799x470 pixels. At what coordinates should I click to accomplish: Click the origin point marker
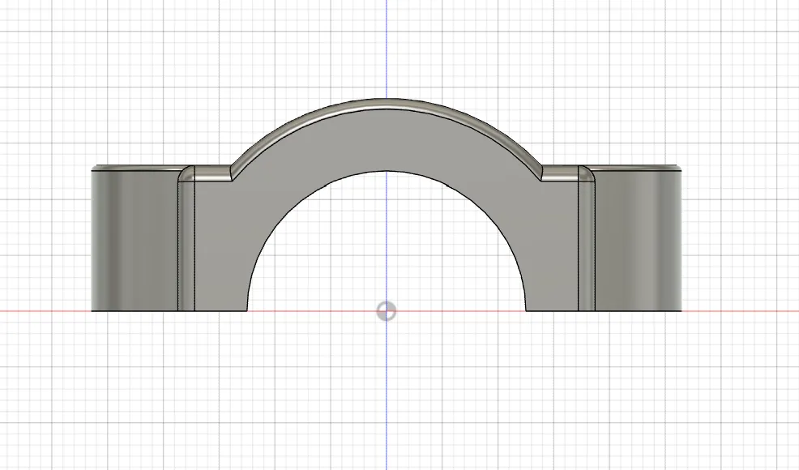click(386, 311)
